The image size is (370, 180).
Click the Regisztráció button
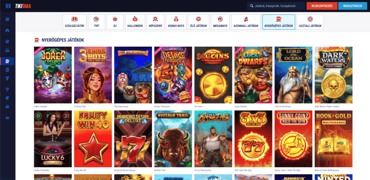coord(352,6)
